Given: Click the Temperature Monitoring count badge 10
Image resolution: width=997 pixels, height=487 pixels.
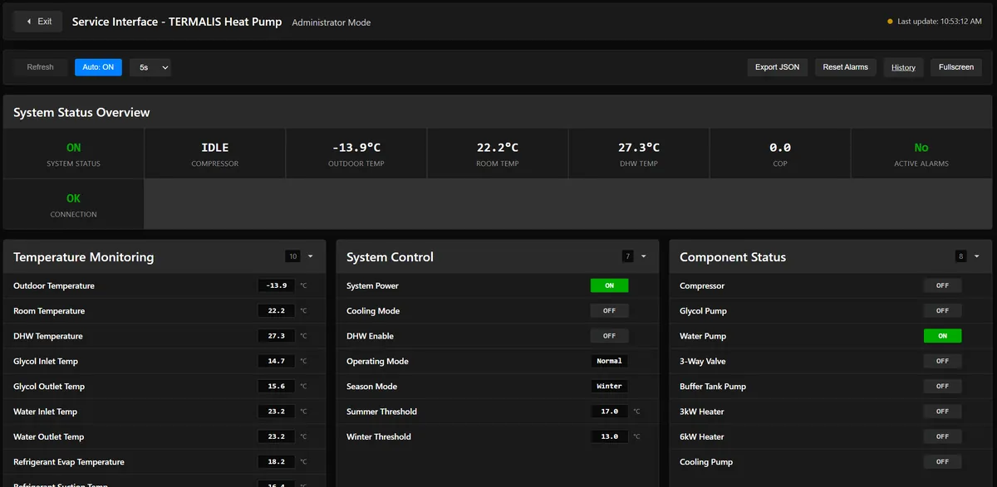Looking at the screenshot, I should (292, 256).
